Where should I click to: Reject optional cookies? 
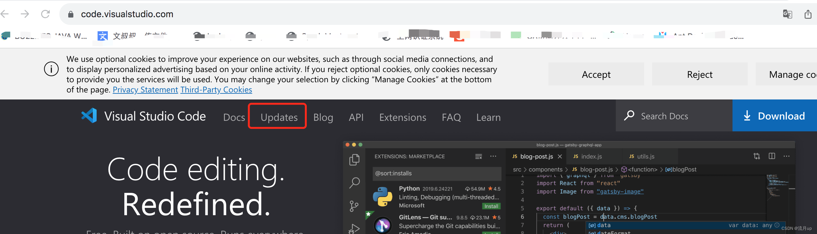tap(700, 74)
